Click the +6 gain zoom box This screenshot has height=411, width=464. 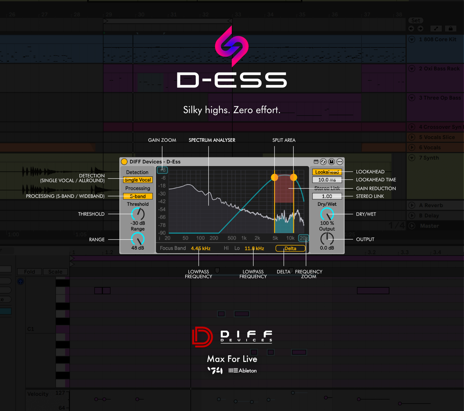tap(162, 170)
